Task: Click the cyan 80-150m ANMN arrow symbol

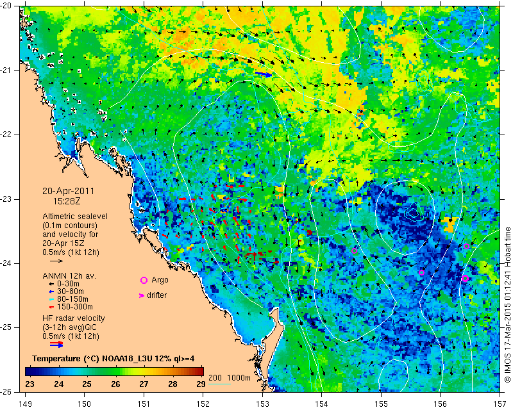Action: (51, 299)
